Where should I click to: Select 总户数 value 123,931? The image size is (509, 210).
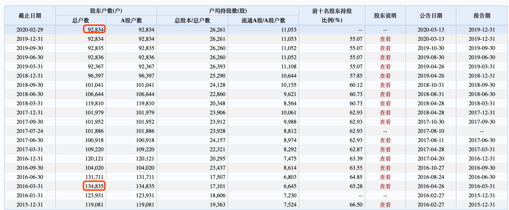(94, 196)
